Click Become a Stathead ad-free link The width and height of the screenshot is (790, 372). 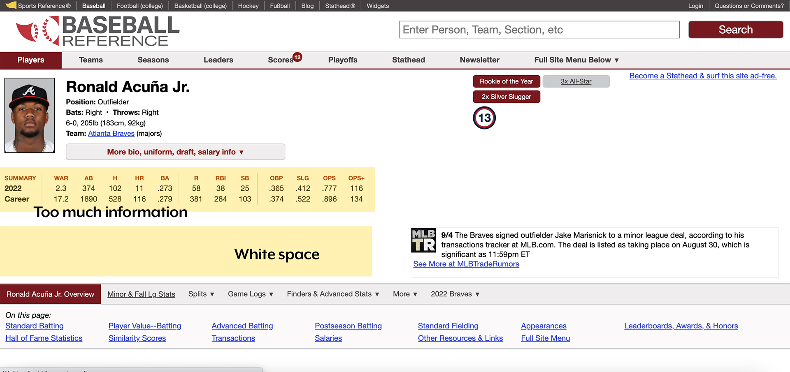tap(703, 76)
